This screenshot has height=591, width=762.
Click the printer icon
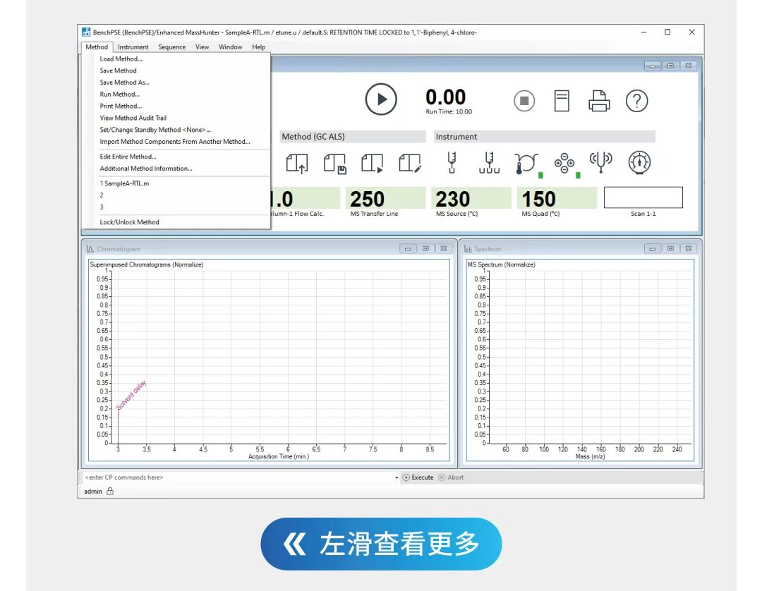pyautogui.click(x=599, y=101)
